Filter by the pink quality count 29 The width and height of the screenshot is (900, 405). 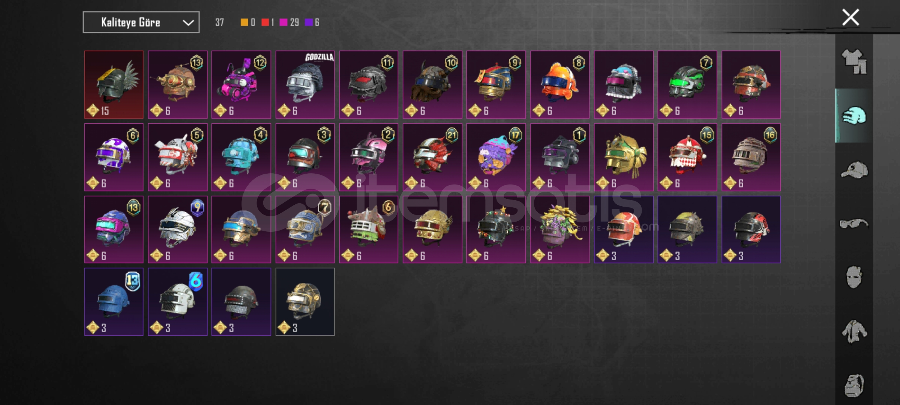pos(289,22)
